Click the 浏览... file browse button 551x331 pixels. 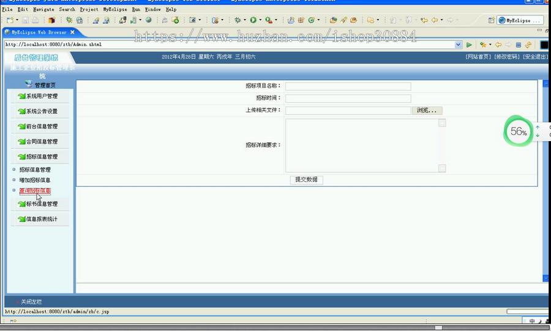(427, 111)
